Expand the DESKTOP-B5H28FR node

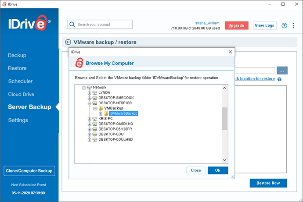pyautogui.click(x=89, y=130)
